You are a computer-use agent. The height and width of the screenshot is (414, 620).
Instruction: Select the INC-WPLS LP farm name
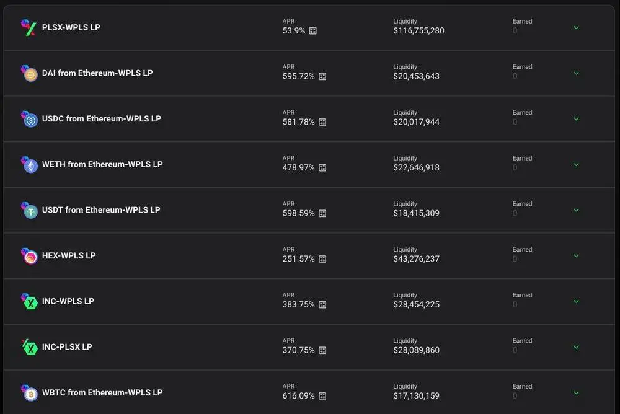[68, 301]
